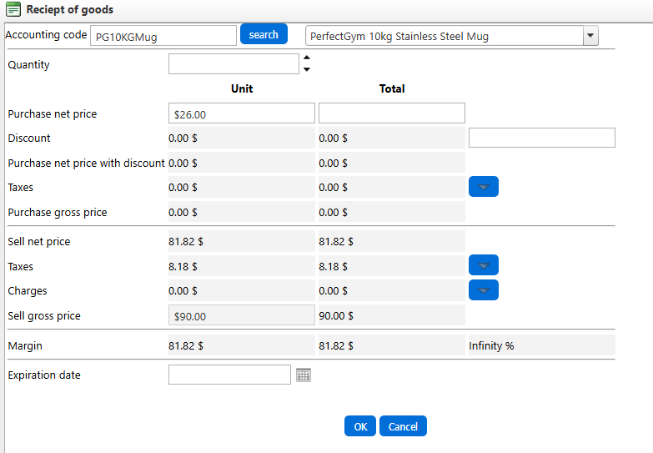Focus the Expiration date text field
This screenshot has width=653, height=453.
(x=229, y=375)
